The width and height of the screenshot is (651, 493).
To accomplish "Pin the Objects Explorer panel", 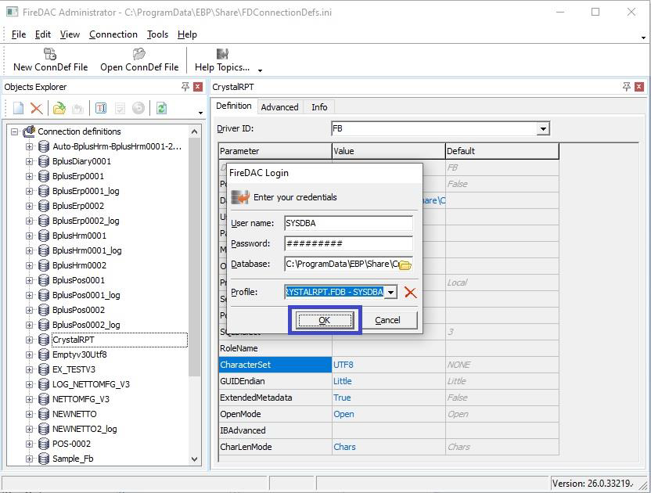I will coord(185,87).
